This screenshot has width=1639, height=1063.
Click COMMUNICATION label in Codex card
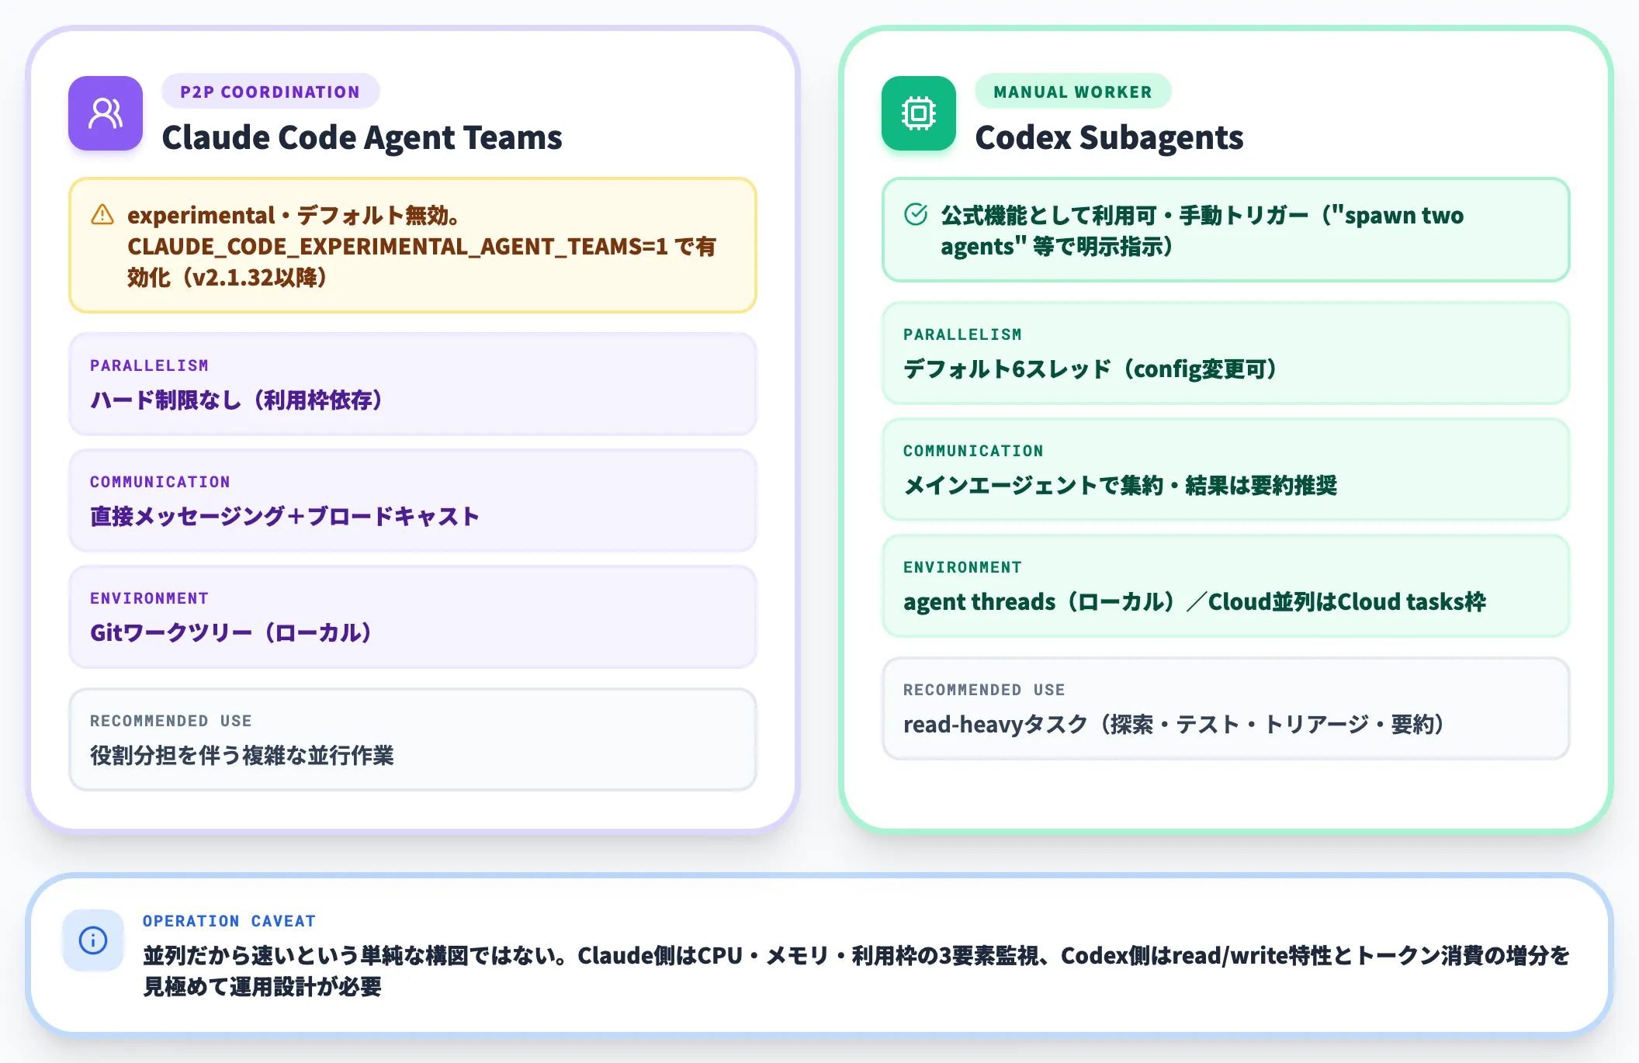(973, 451)
